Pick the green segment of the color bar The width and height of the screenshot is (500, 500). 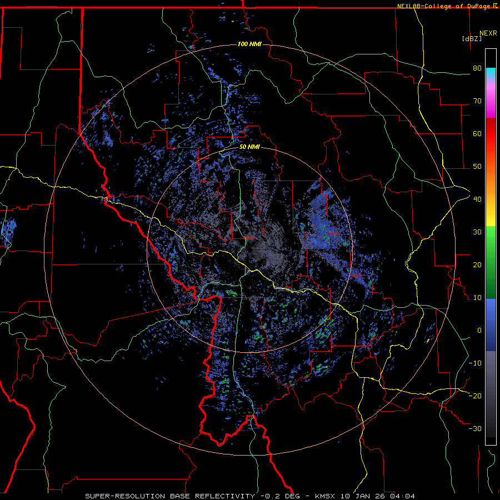click(491, 262)
